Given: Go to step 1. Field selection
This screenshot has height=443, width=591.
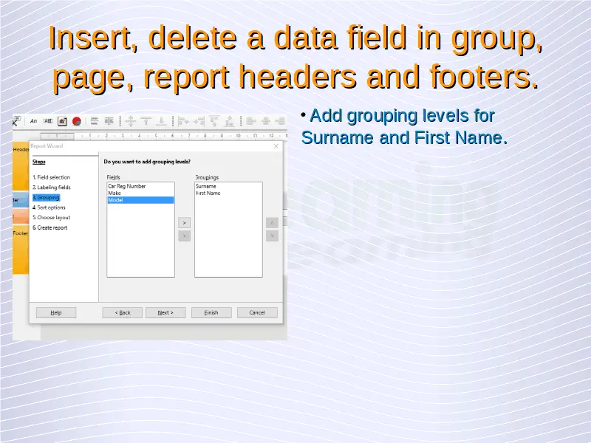Looking at the screenshot, I should point(51,177).
